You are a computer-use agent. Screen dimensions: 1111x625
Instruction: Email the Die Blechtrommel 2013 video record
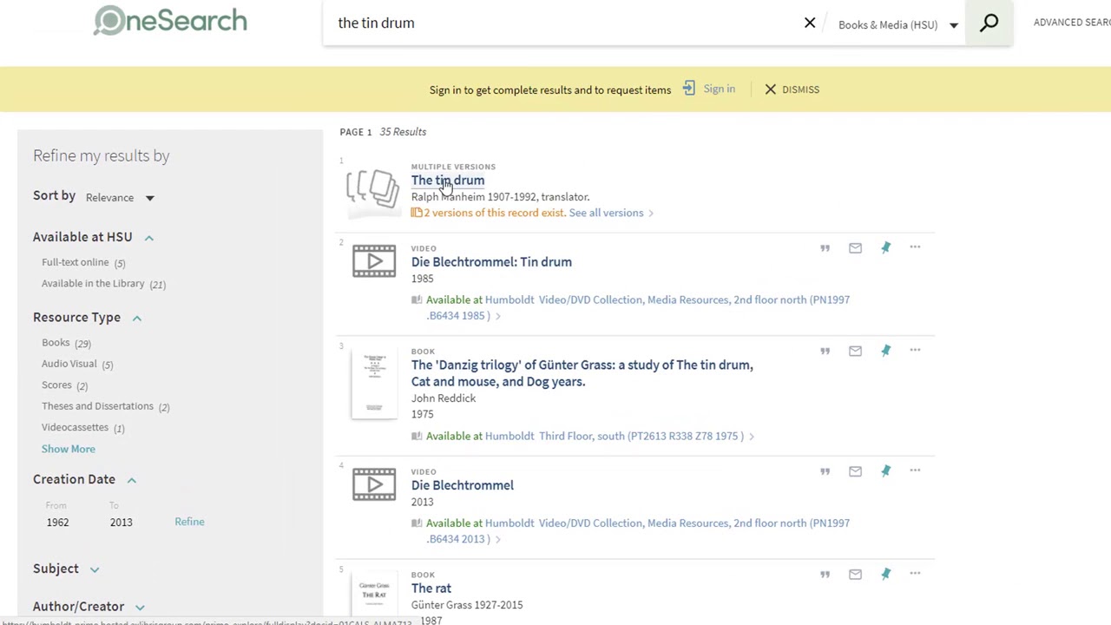click(855, 471)
